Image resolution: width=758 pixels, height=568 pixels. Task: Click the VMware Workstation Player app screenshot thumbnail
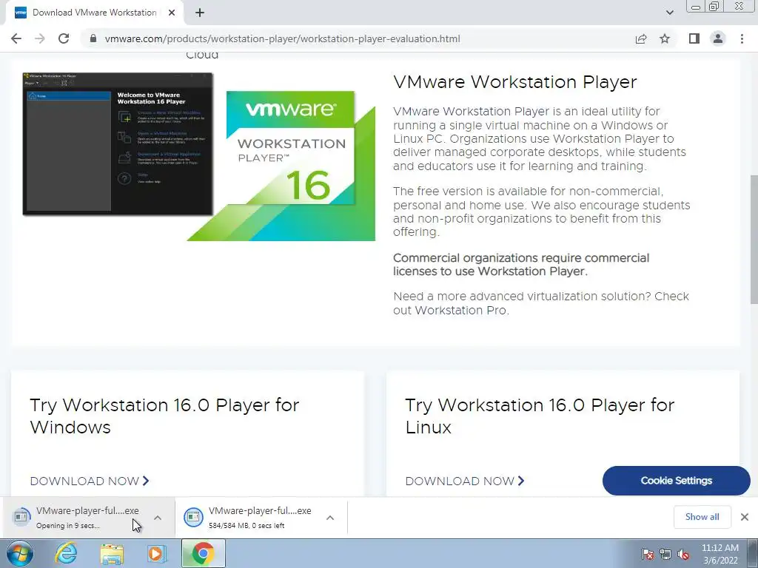pos(118,144)
